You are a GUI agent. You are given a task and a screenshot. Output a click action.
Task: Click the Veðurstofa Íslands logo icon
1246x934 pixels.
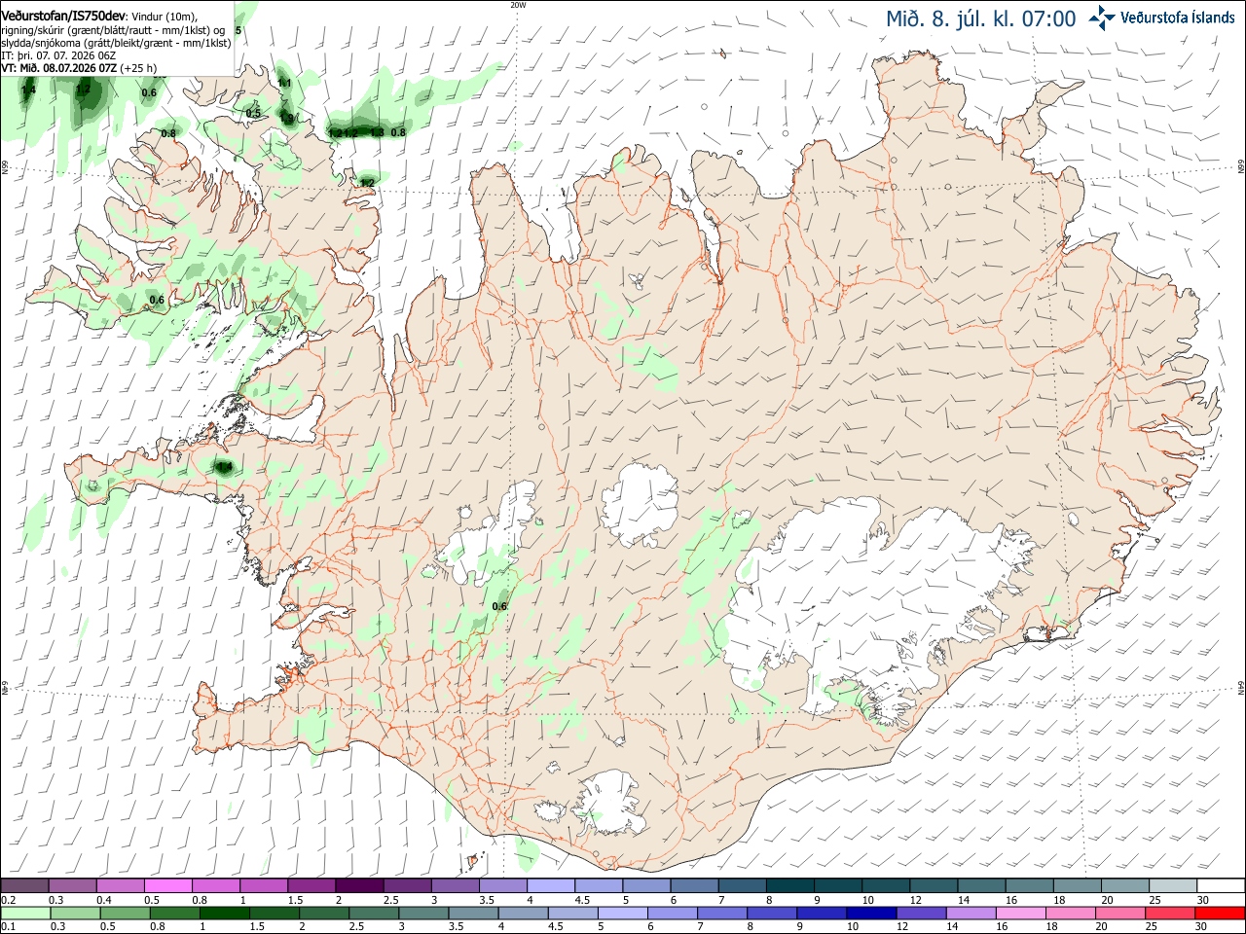pyautogui.click(x=1102, y=18)
